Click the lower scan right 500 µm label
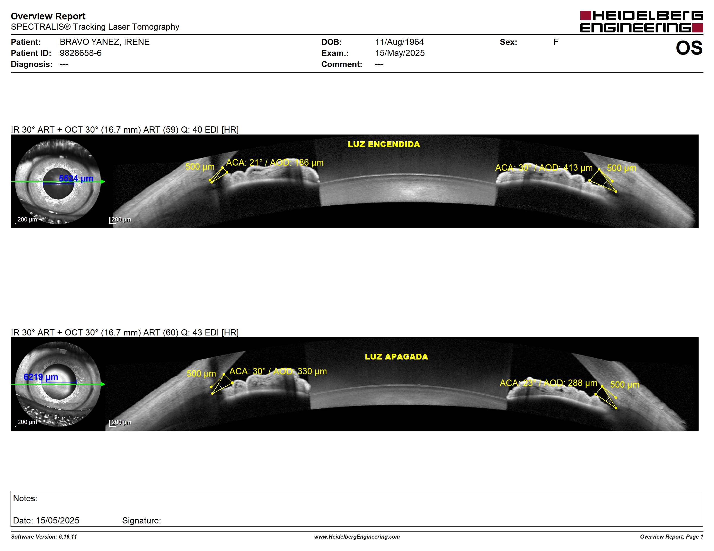The width and height of the screenshot is (714, 551). tap(625, 385)
